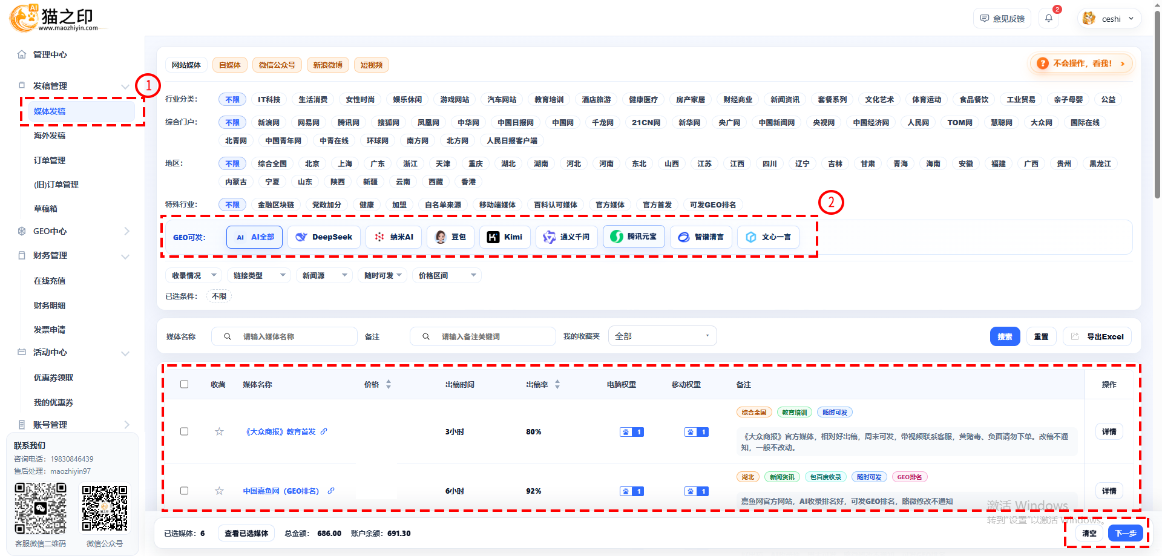Select the 北京 region filter
The width and height of the screenshot is (1162, 556).
point(312,164)
